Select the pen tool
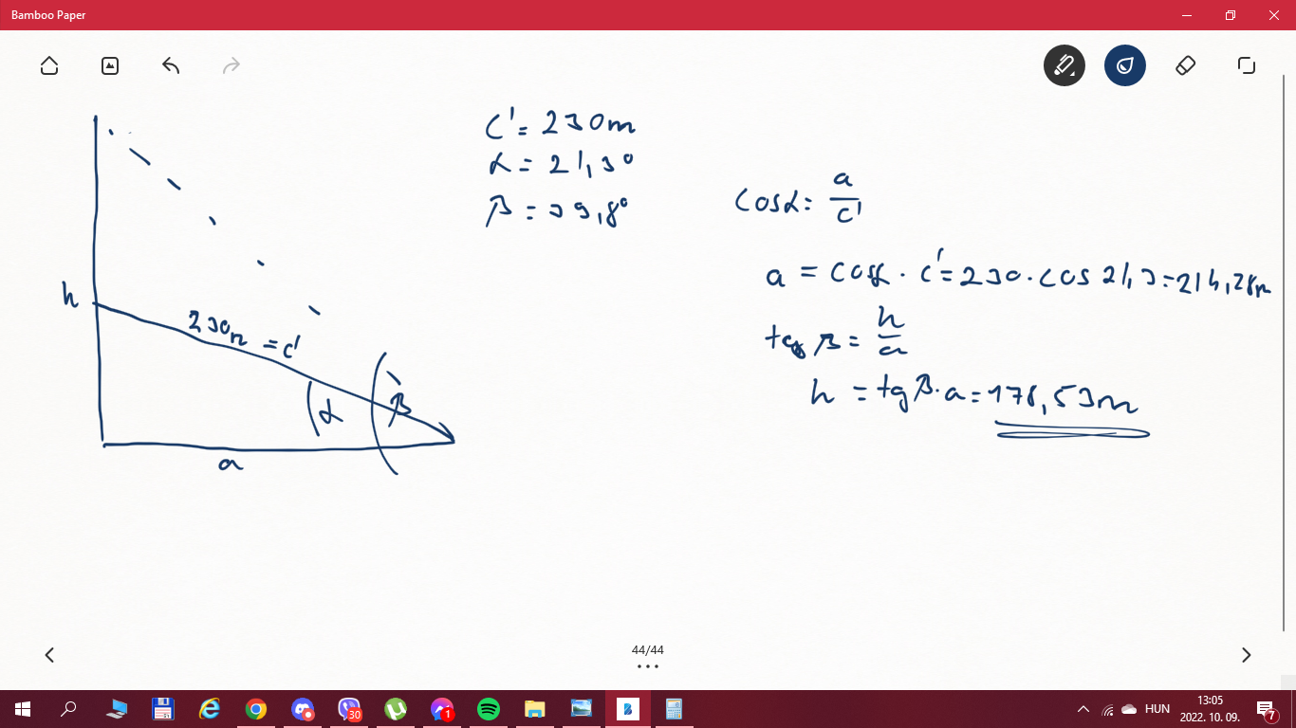The height and width of the screenshot is (728, 1296). point(1064,65)
